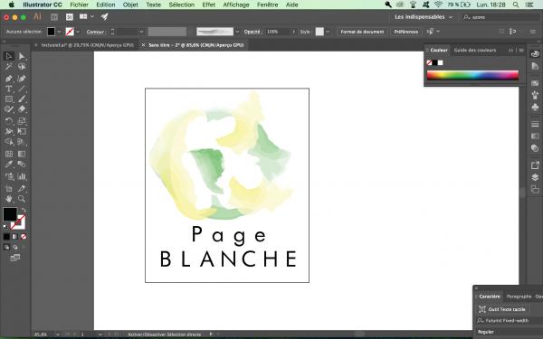Set the None color mode below the fill swatch
This screenshot has width=543, height=339.
coord(24,237)
